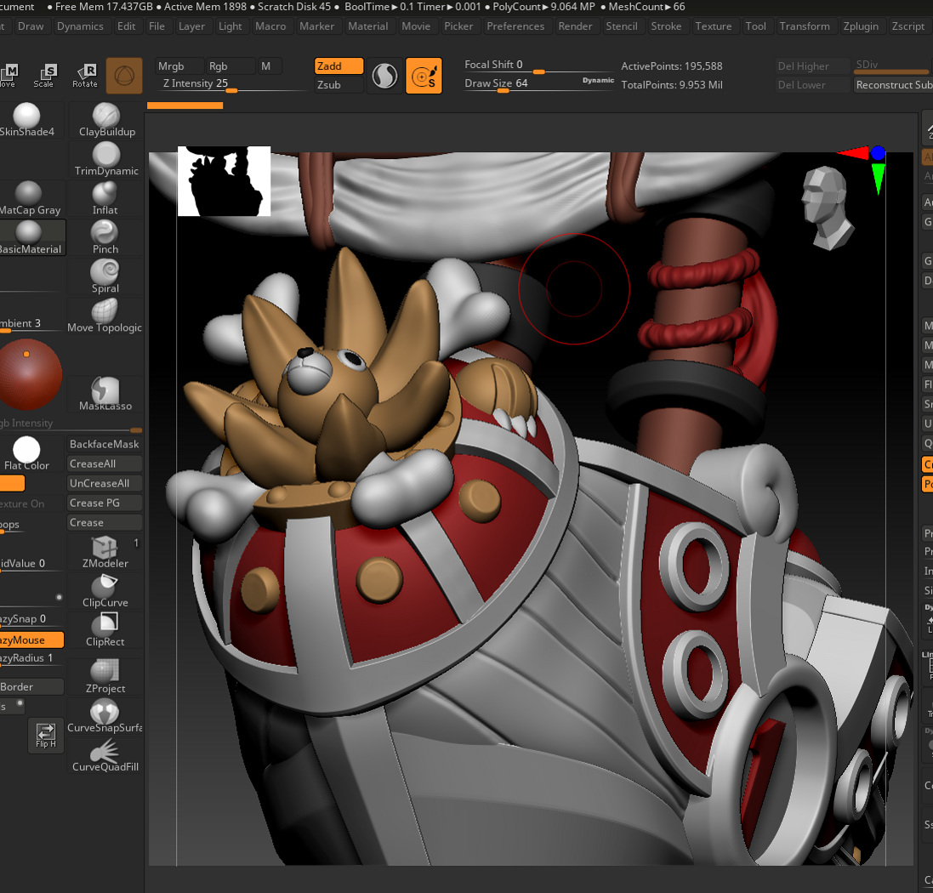The image size is (933, 893).
Task: Adjust the Focal Shift slider
Action: click(538, 65)
